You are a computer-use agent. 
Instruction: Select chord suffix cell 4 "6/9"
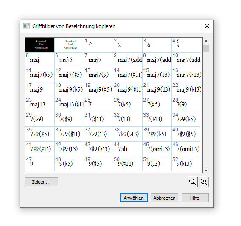186,45
